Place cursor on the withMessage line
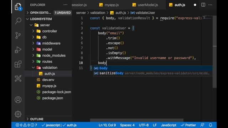 tap(151, 58)
